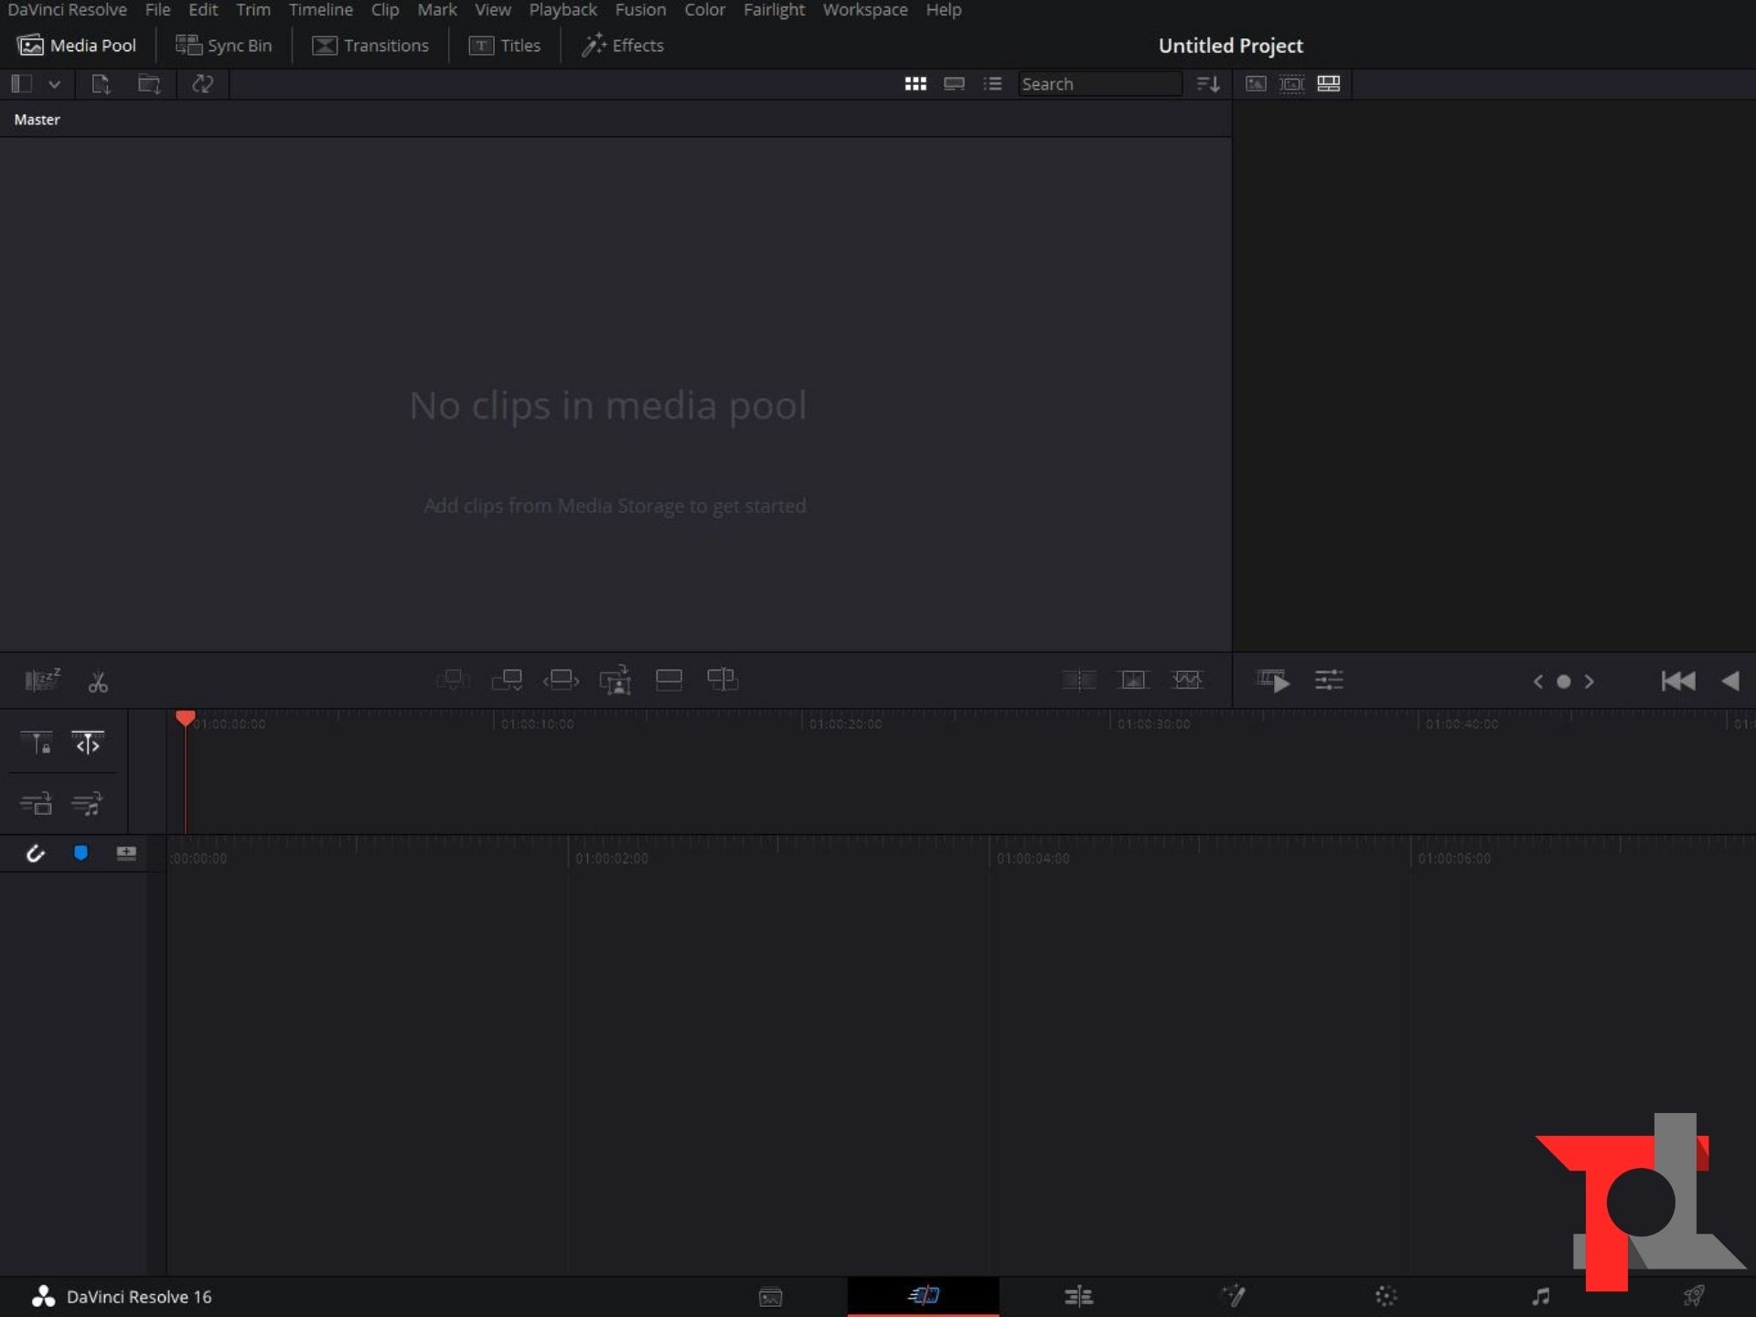Expand the bin list dropdown chevron
Image resolution: width=1756 pixels, height=1317 pixels.
pyautogui.click(x=55, y=84)
